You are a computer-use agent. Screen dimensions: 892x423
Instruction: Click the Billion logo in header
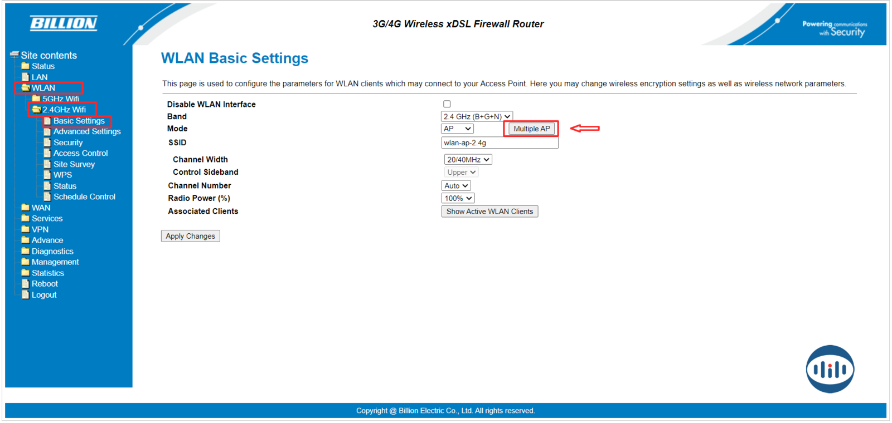[x=64, y=23]
